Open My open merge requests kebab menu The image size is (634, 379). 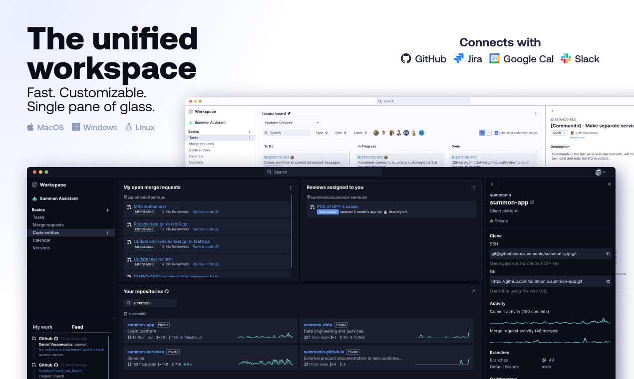coord(291,188)
